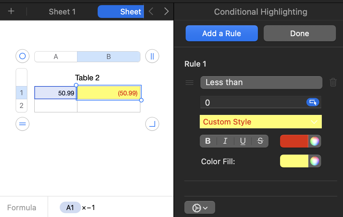Open text color wheel picker
Screen dimensions: 343x217
(315, 141)
